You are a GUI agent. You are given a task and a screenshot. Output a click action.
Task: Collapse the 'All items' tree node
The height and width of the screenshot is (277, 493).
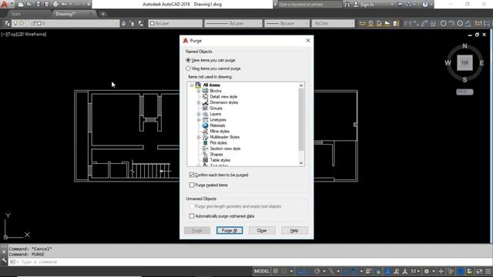tap(192, 85)
